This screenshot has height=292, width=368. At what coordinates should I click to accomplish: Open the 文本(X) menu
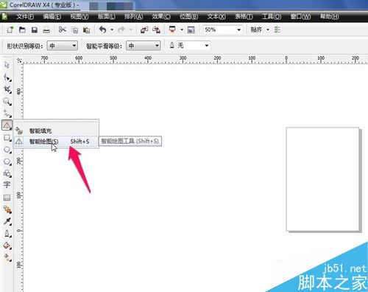216,17
